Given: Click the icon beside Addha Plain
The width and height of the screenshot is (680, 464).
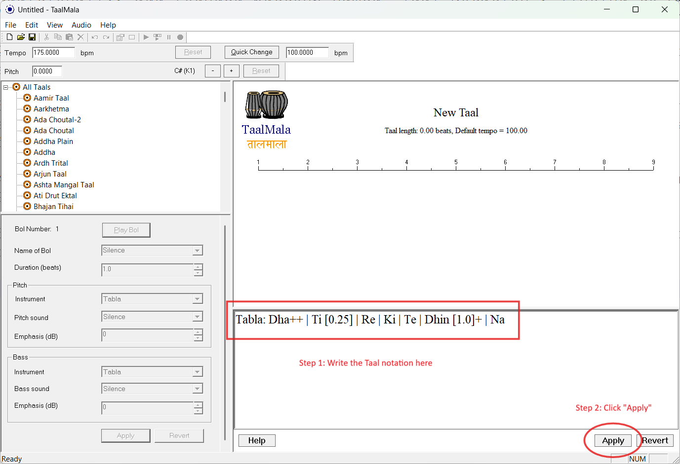Looking at the screenshot, I should coord(27,141).
